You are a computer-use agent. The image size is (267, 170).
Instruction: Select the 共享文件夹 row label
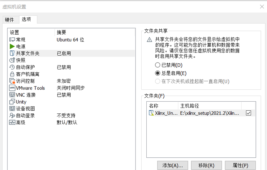click(27, 53)
